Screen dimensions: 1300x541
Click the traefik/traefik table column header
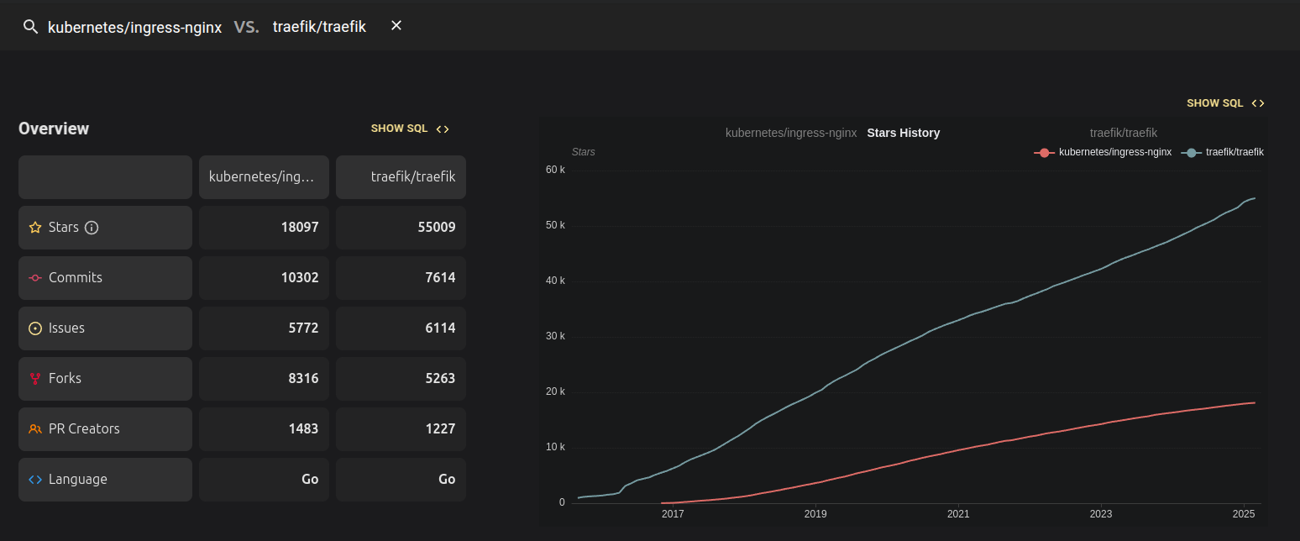401,177
